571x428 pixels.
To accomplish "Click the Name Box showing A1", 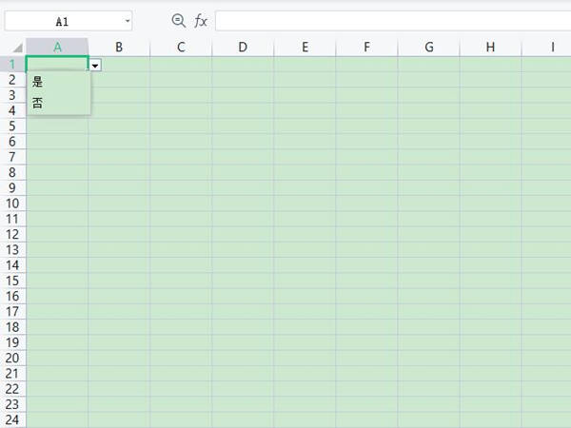I will 69,21.
